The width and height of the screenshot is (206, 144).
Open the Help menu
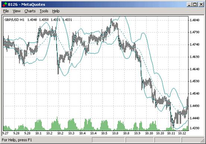56,11
